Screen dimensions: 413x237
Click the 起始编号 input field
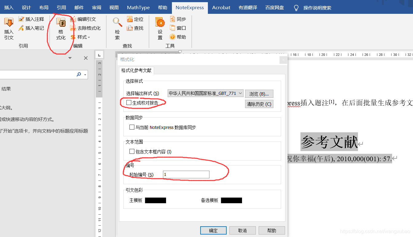pyautogui.click(x=186, y=175)
